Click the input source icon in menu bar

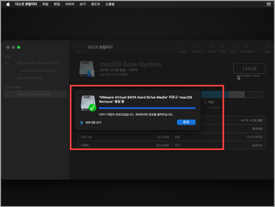pyautogui.click(x=268, y=4)
